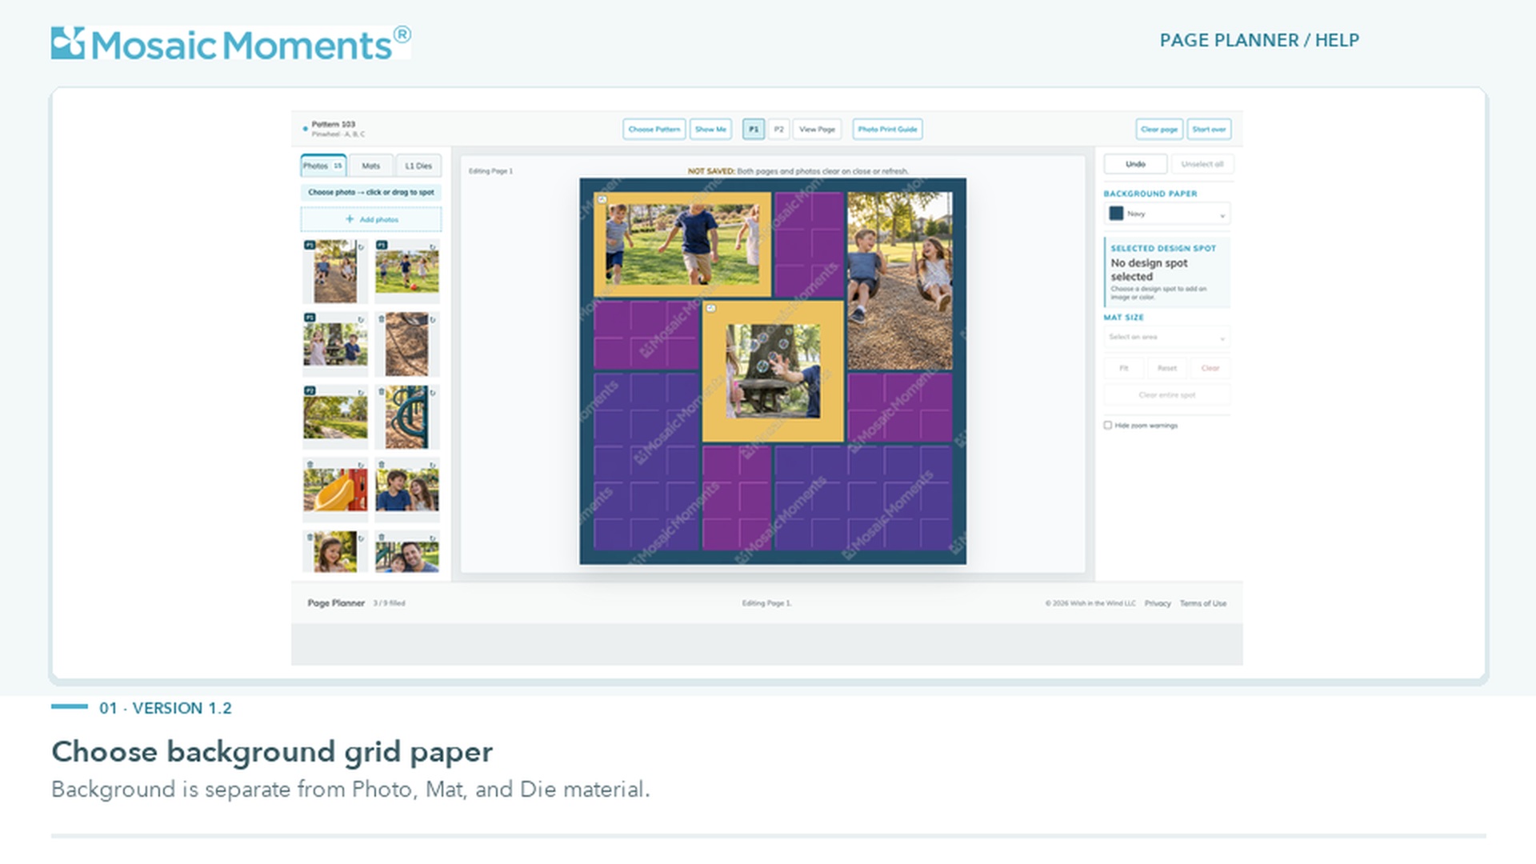Screen dimensions: 1536x864
Task: Rotate the bubbles photo thumbnail
Action: pyautogui.click(x=361, y=319)
